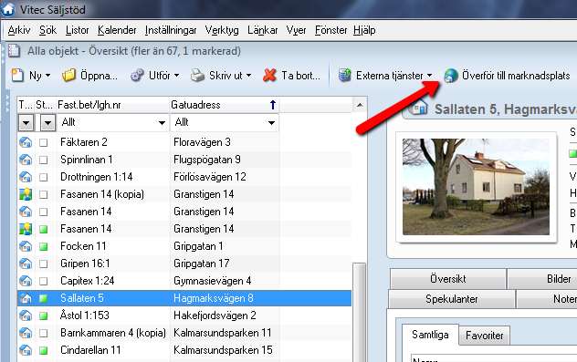Click the red X Ta bort icon
Viewport: 577px width, 362px height.
[x=269, y=76]
